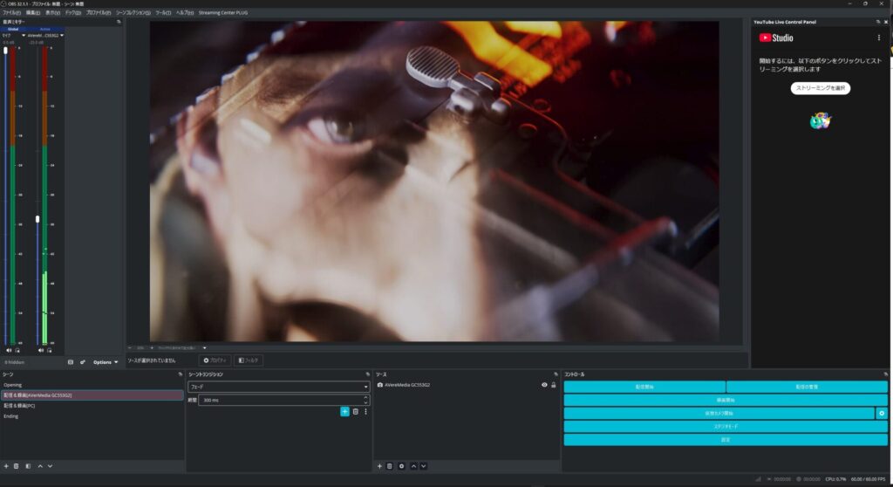The width and height of the screenshot is (893, 487).
Task: Open the preview zoom scale dropdown
Action: click(x=204, y=347)
